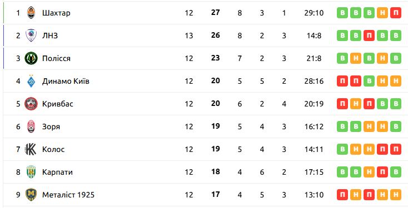Viewport: 408px width, 208px height.
Task: Click Шахтар's 29:10 goal difference cell
Action: click(314, 13)
